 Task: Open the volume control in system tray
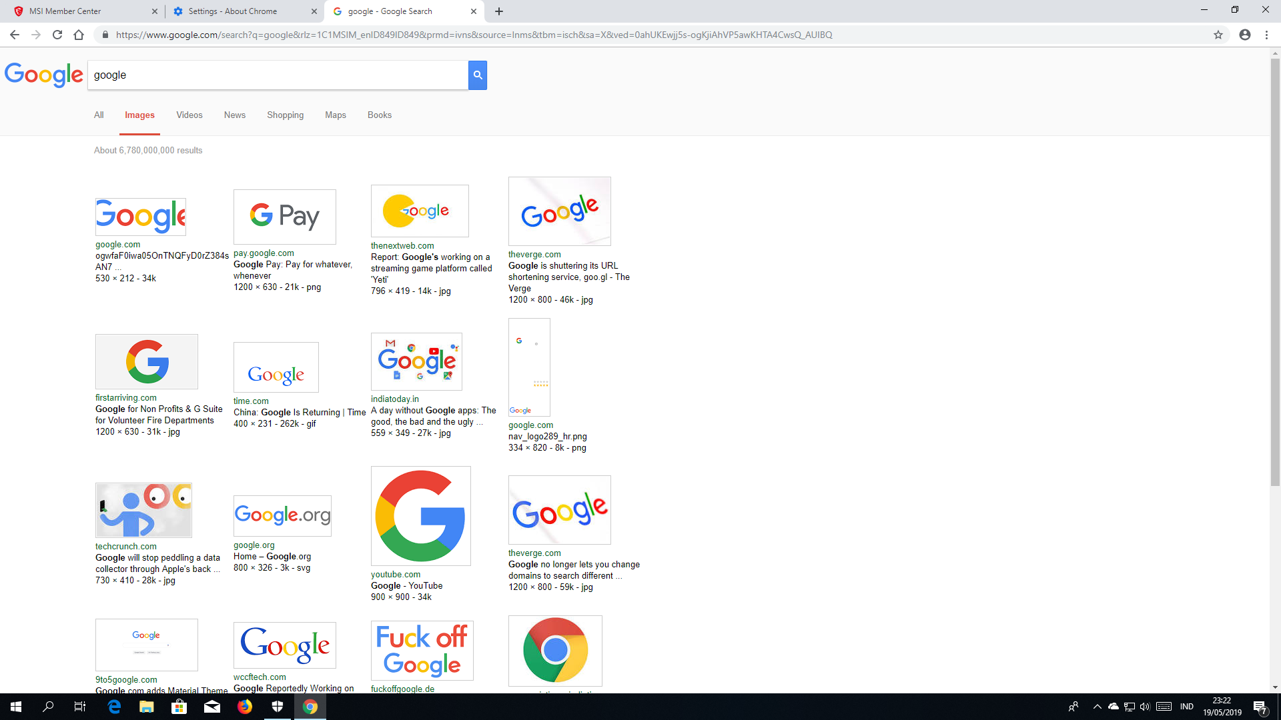pos(1145,707)
